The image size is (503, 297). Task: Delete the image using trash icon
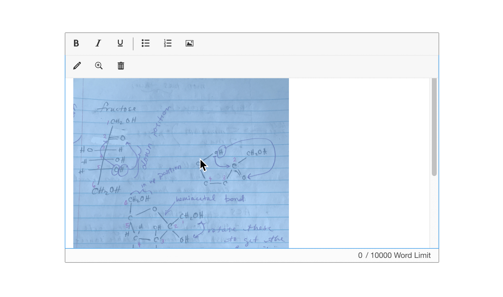(x=121, y=66)
